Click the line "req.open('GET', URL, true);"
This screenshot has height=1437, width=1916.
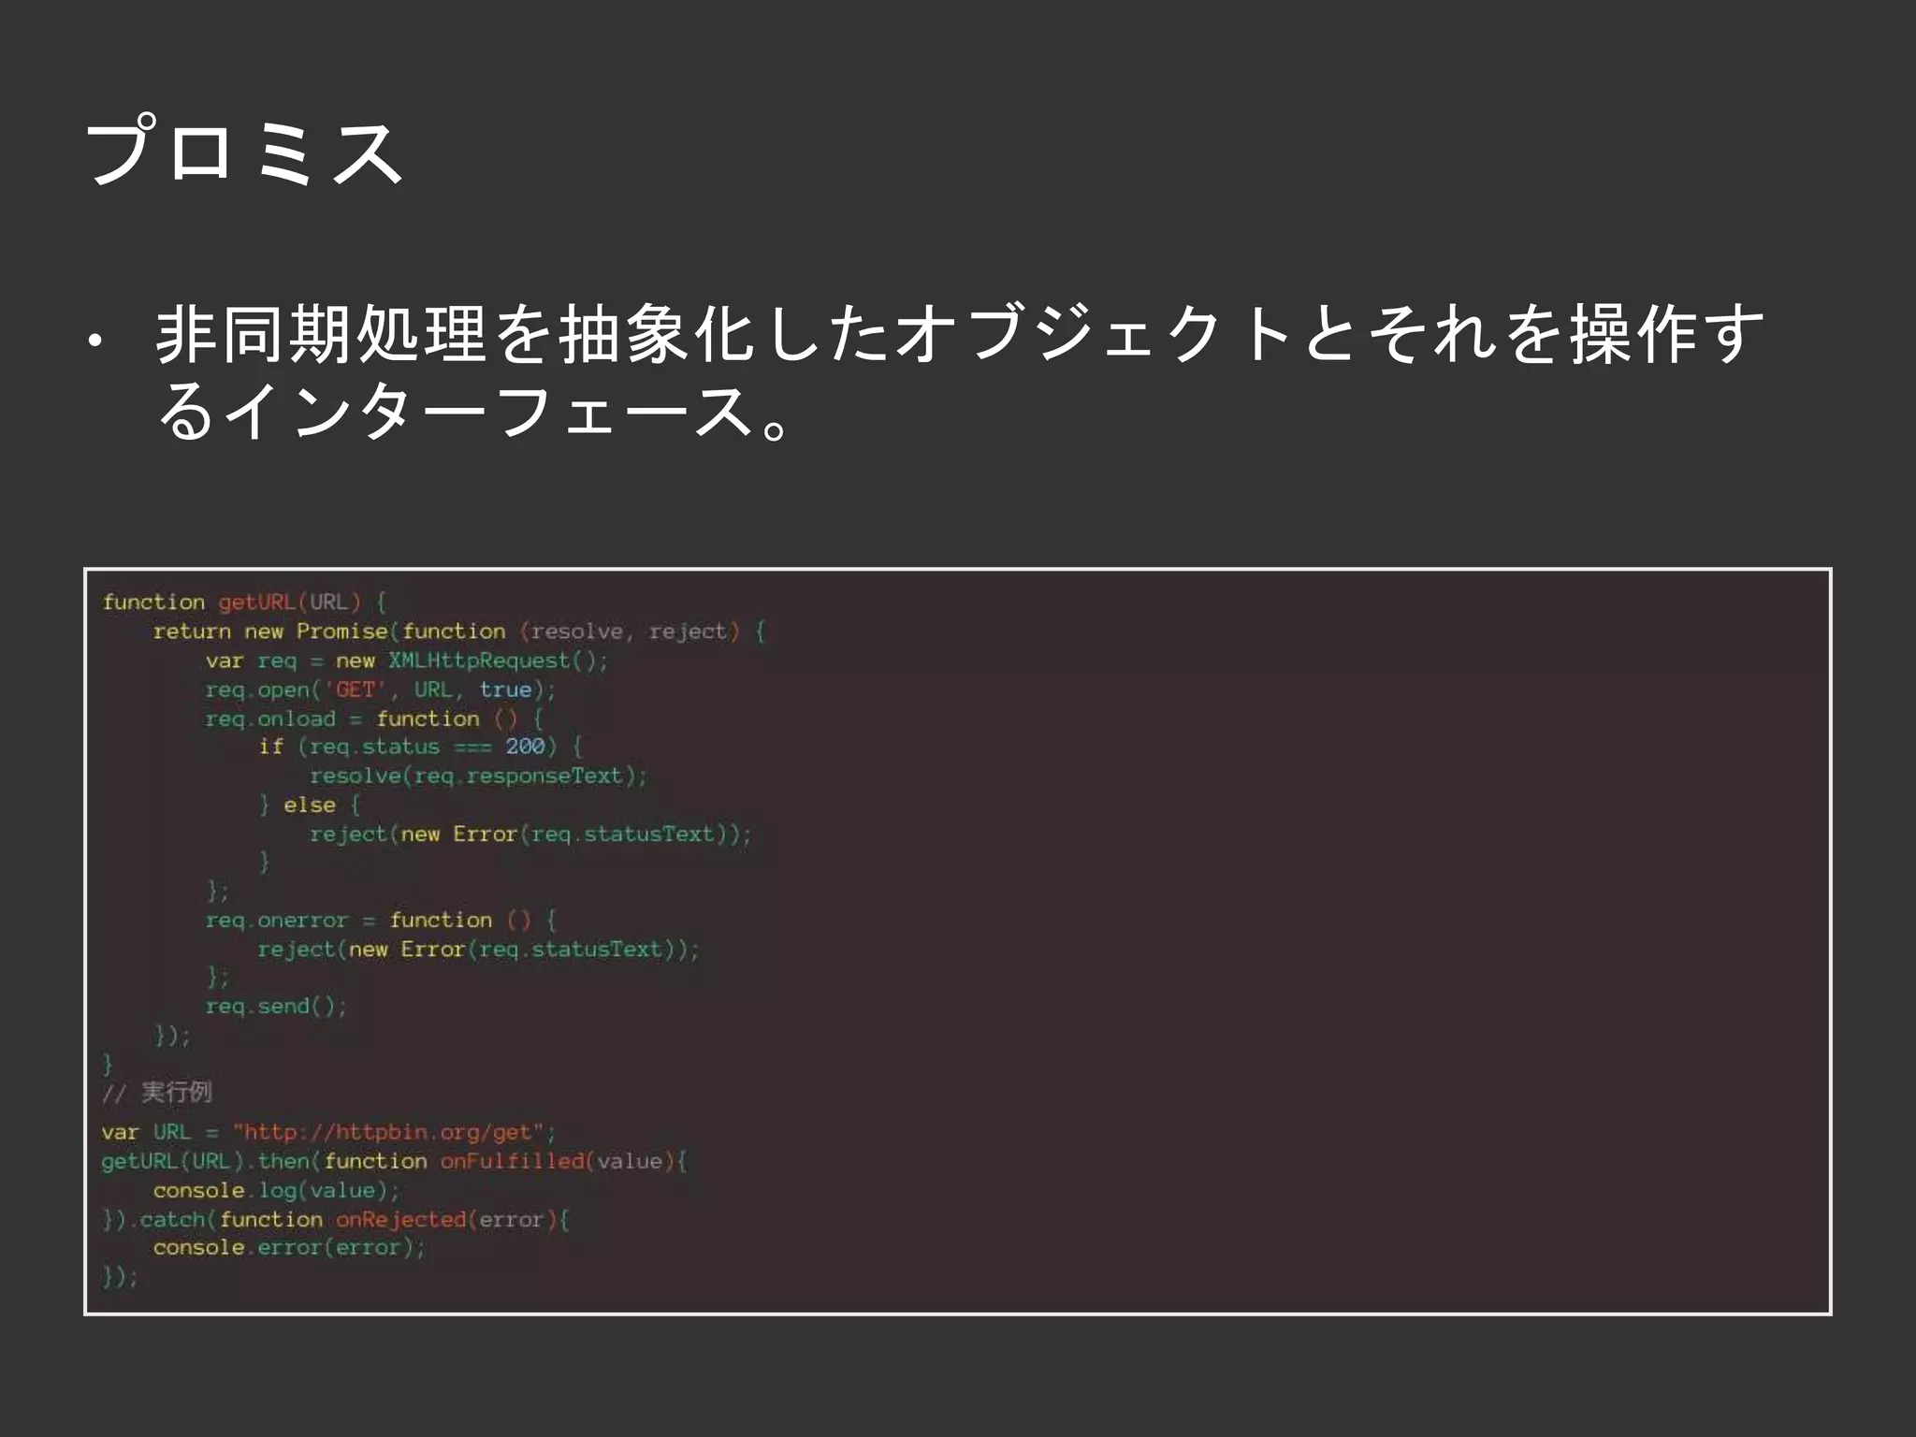pyautogui.click(x=381, y=689)
